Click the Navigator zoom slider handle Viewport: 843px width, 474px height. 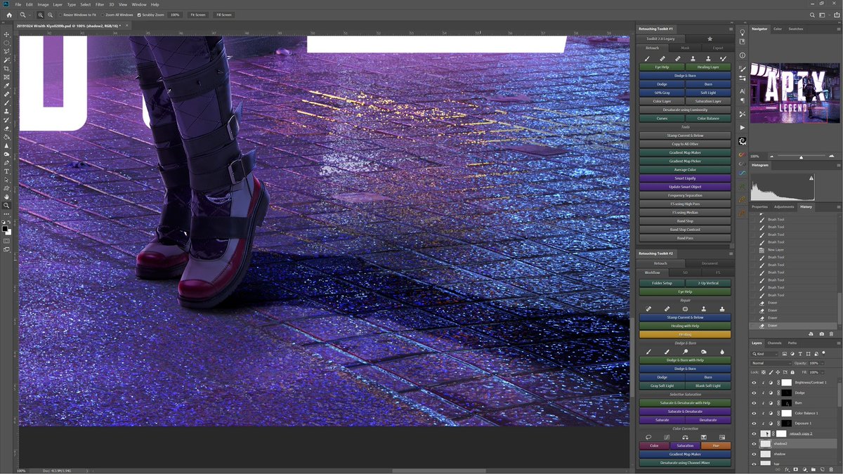pyautogui.click(x=801, y=157)
